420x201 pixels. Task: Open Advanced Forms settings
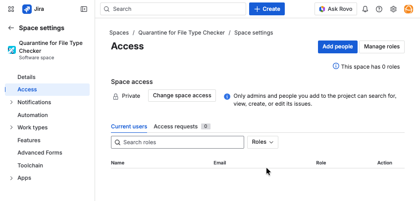point(40,153)
